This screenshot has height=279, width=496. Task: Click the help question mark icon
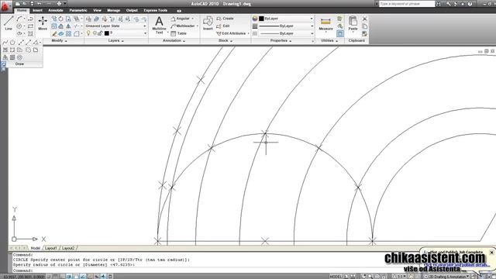(470, 4)
